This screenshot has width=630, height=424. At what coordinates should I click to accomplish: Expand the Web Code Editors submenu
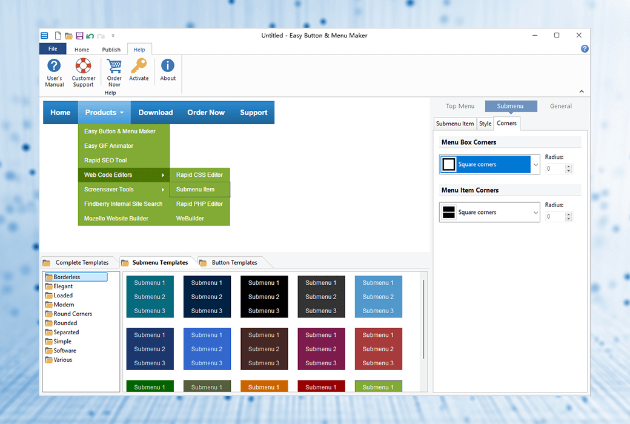tap(124, 175)
